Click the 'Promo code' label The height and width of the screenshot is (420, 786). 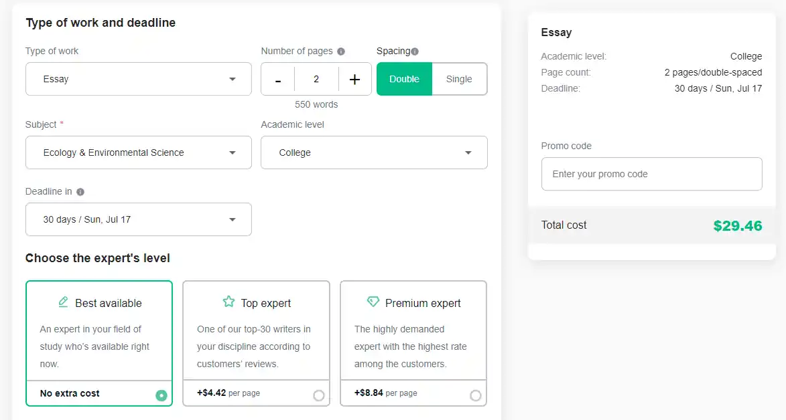(566, 146)
